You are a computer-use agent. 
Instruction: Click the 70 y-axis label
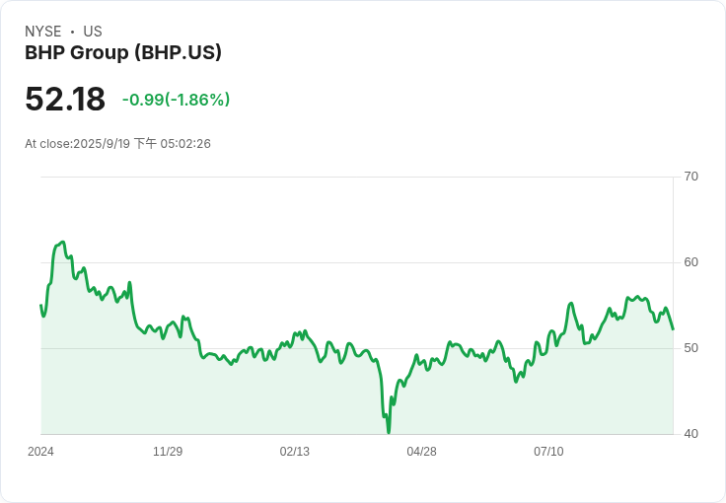pos(691,177)
